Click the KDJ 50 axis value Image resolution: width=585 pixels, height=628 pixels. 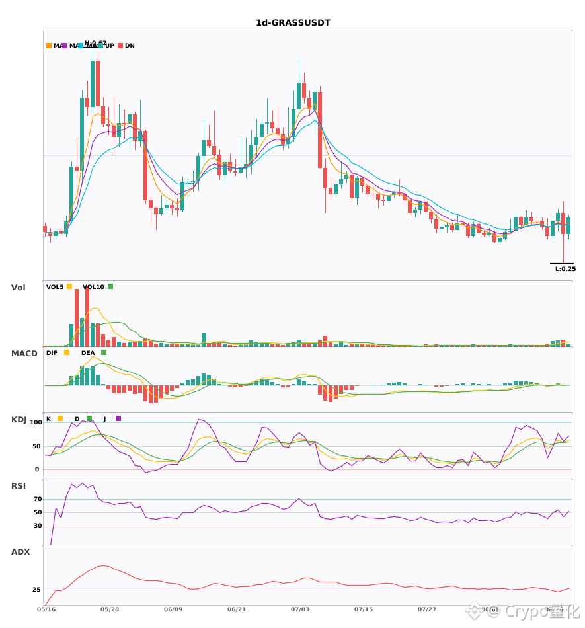pos(36,446)
